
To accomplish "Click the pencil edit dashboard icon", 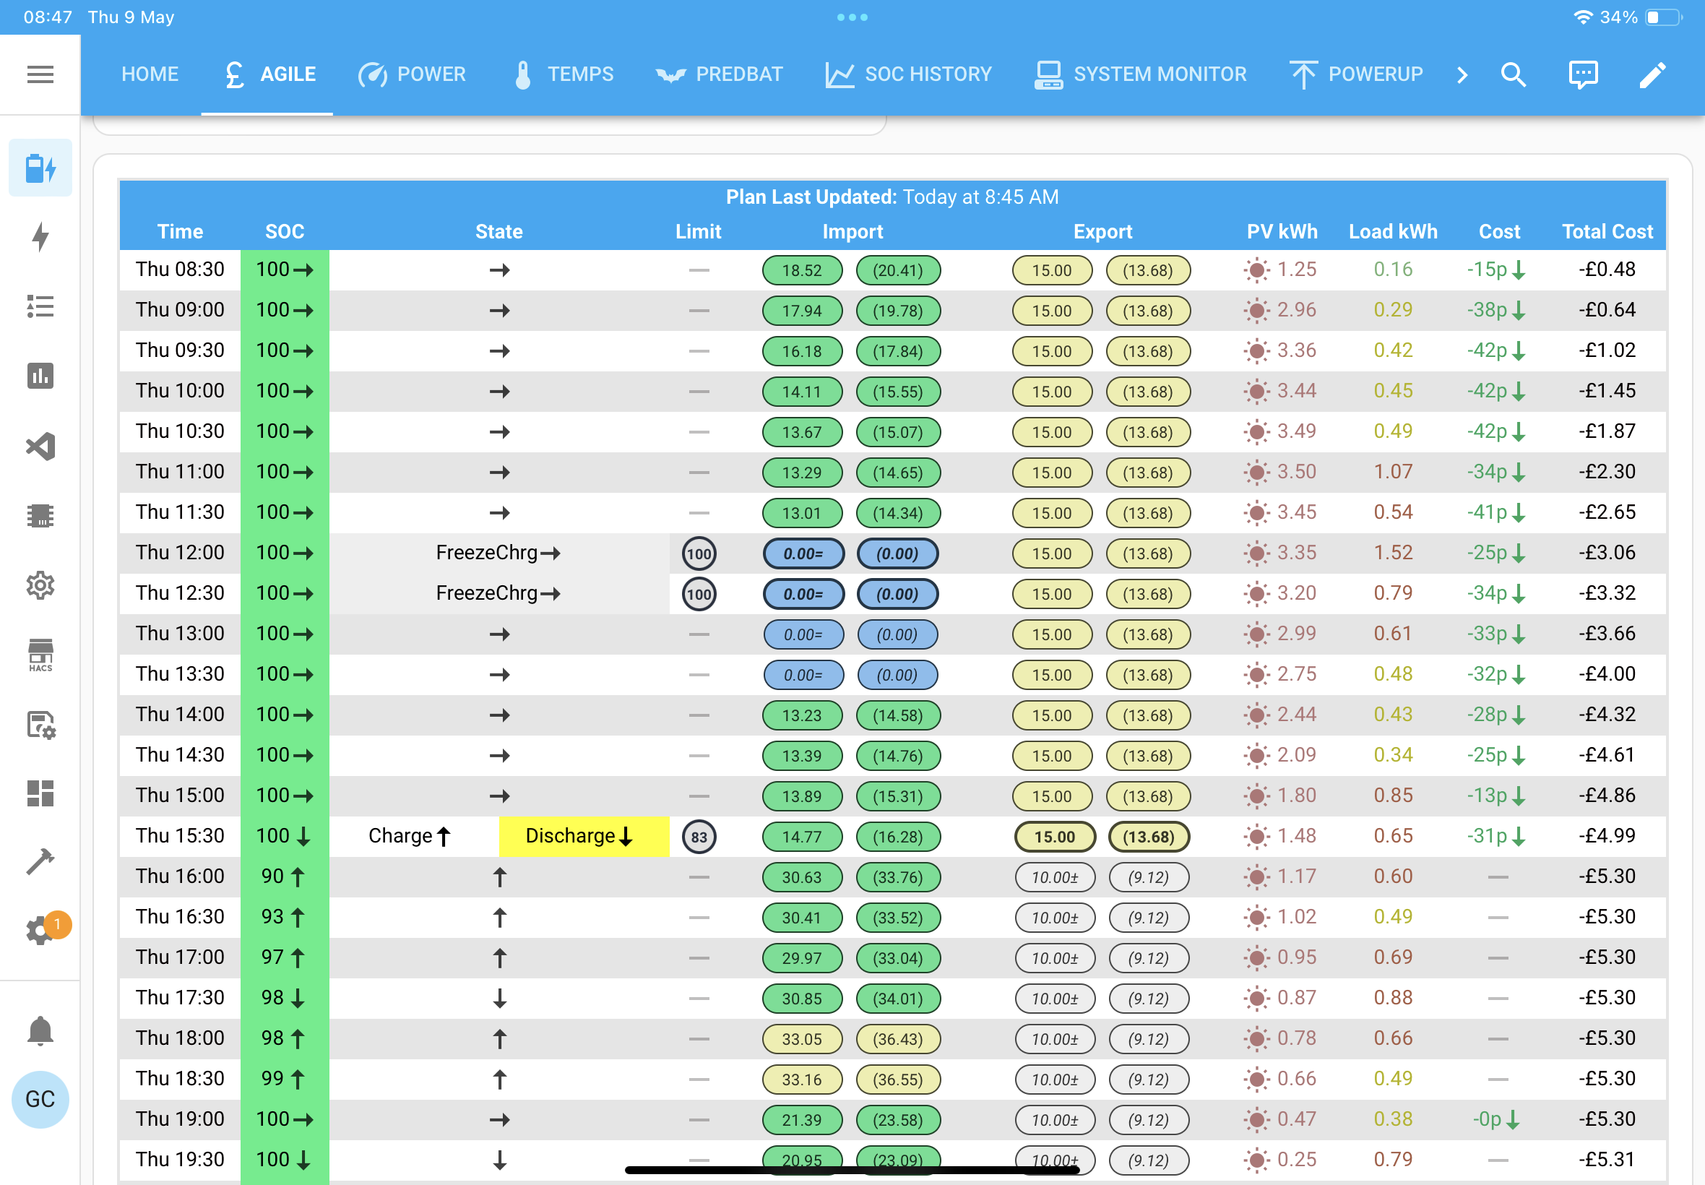I will click(1652, 74).
